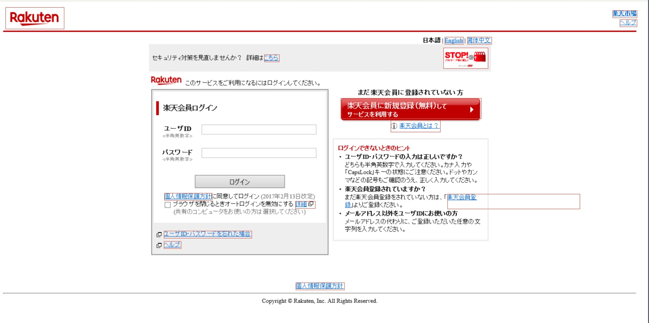Viewport: 649px width, 323px height.
Task: Open the 楽天市場 link in the top right
Action: point(625,13)
